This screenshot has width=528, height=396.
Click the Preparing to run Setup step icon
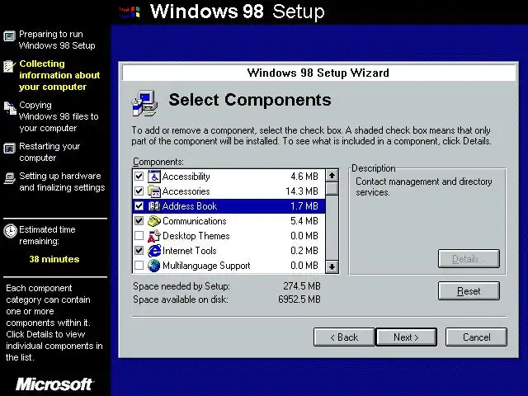9,35
